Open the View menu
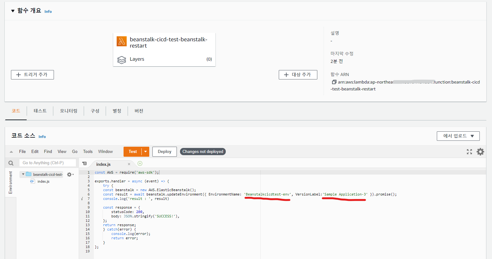Screen dimensions: 492x259 click(x=62, y=152)
